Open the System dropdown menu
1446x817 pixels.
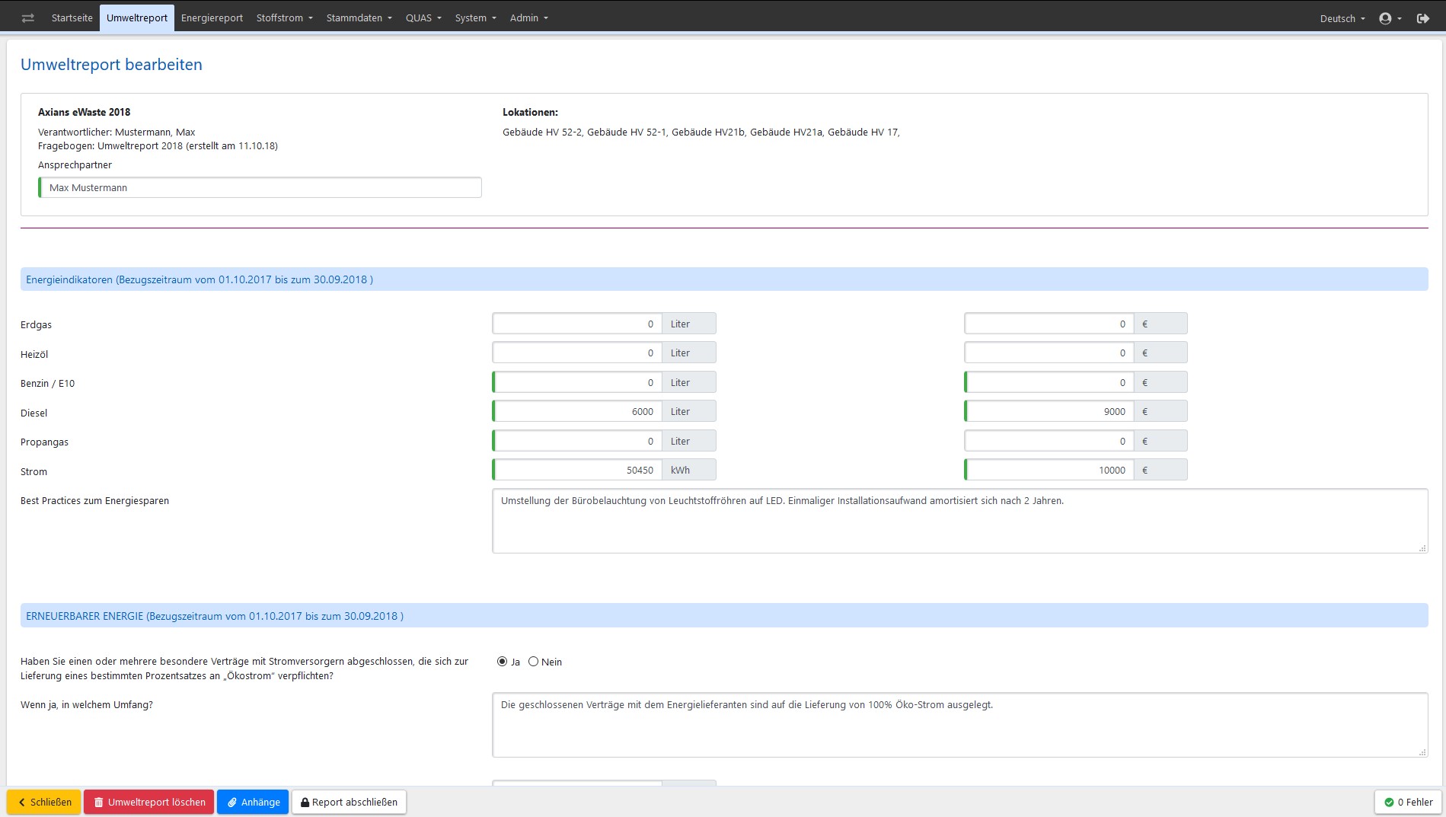[x=476, y=18]
